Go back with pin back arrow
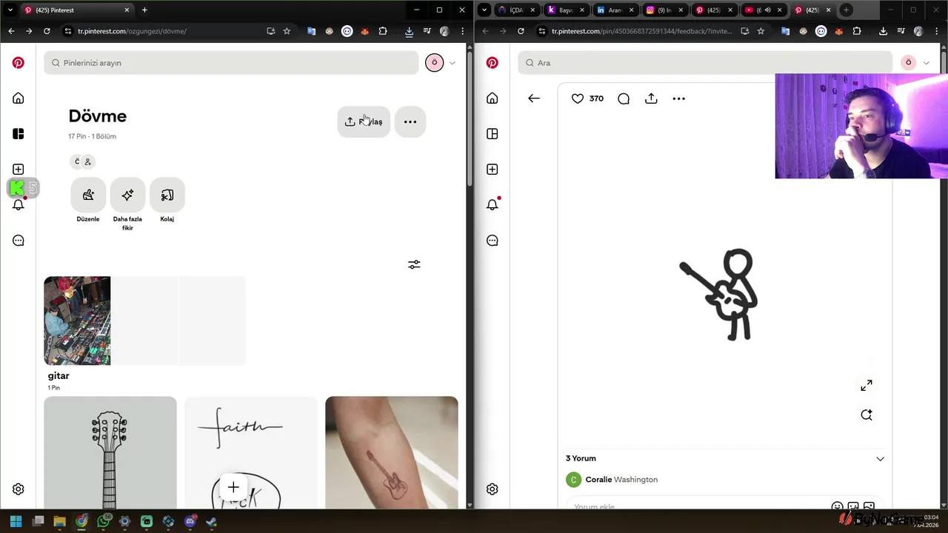Screen dimensions: 948x533 534,98
